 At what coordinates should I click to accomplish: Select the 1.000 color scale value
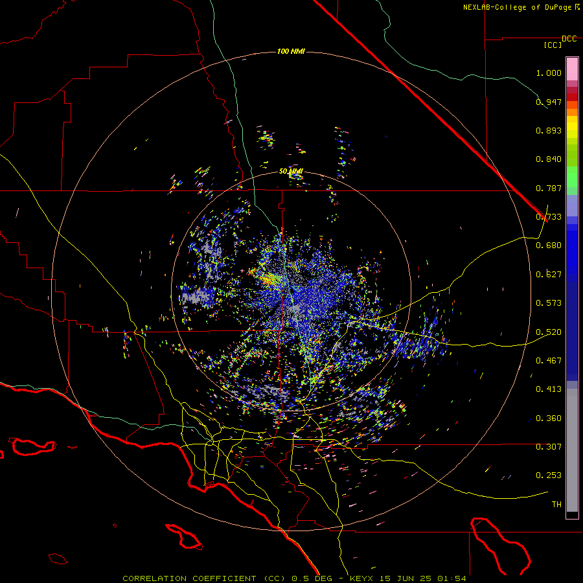tap(549, 73)
